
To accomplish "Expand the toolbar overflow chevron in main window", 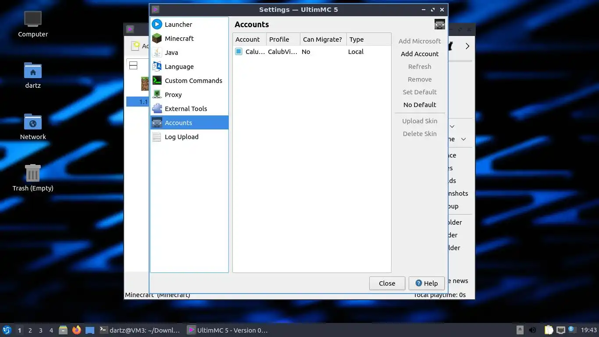I will 467,46.
